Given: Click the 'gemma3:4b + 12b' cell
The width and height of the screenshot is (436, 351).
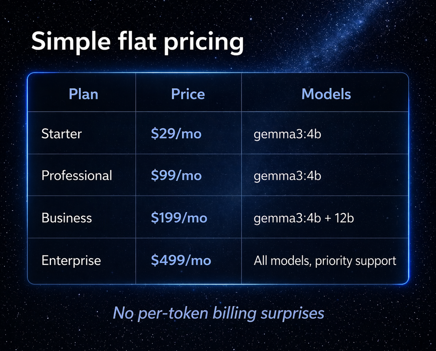Looking at the screenshot, I should click(x=303, y=218).
